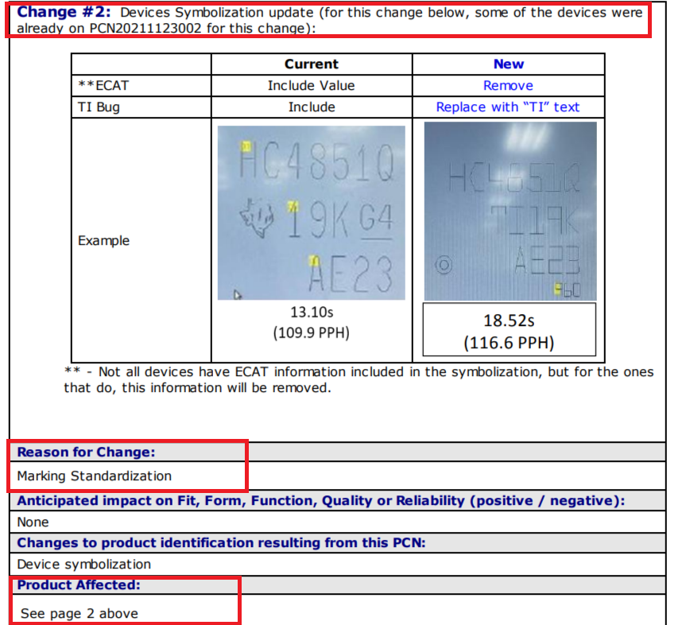Click the 13.10s (109.9 PPH) caption

(x=312, y=323)
